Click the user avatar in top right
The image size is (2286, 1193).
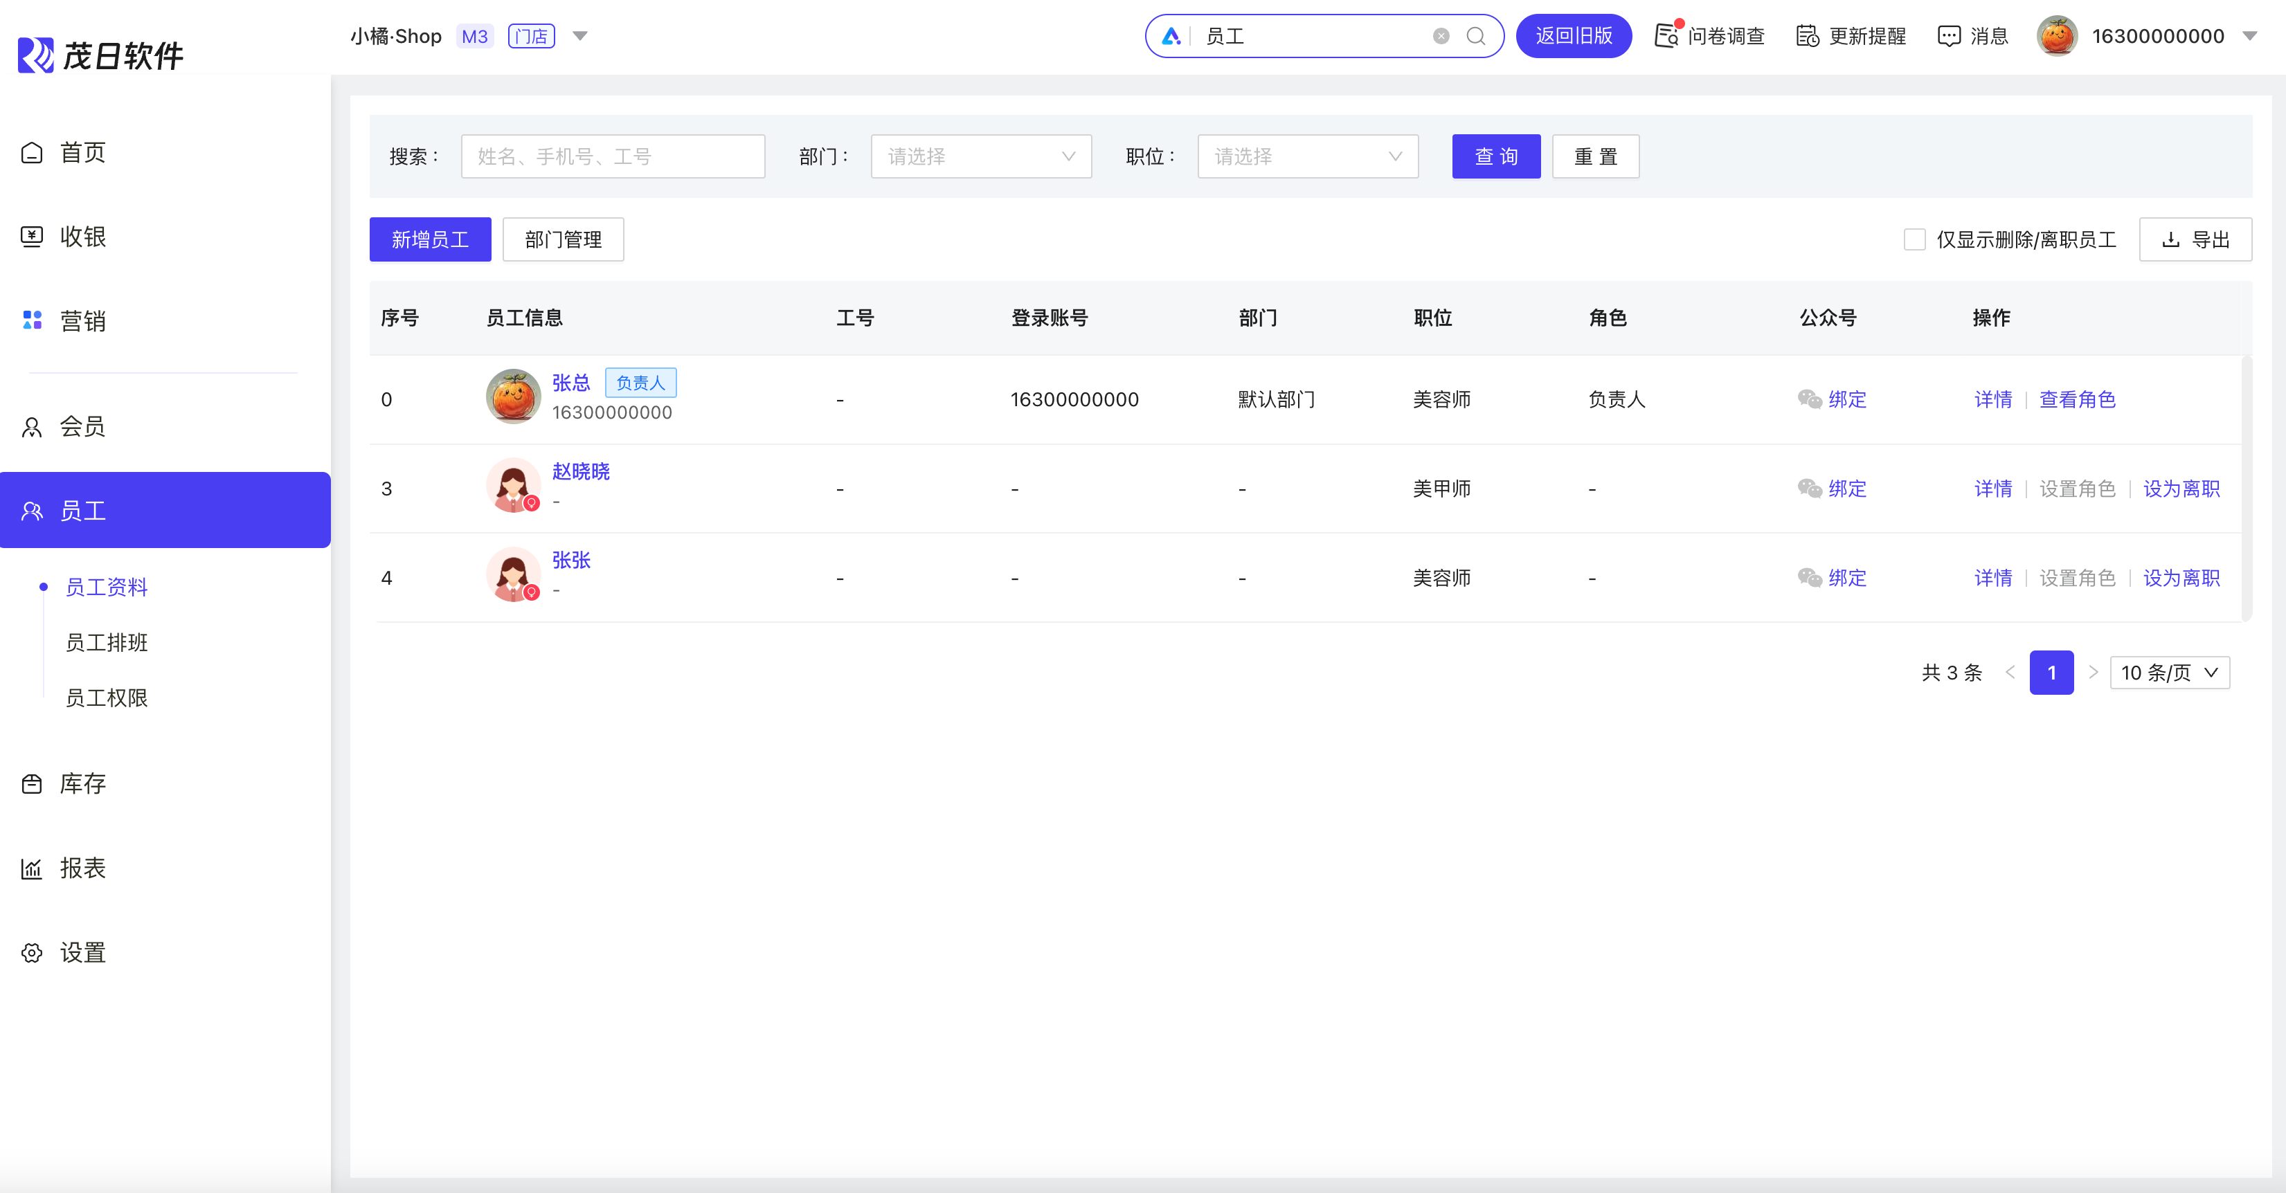click(x=2057, y=37)
